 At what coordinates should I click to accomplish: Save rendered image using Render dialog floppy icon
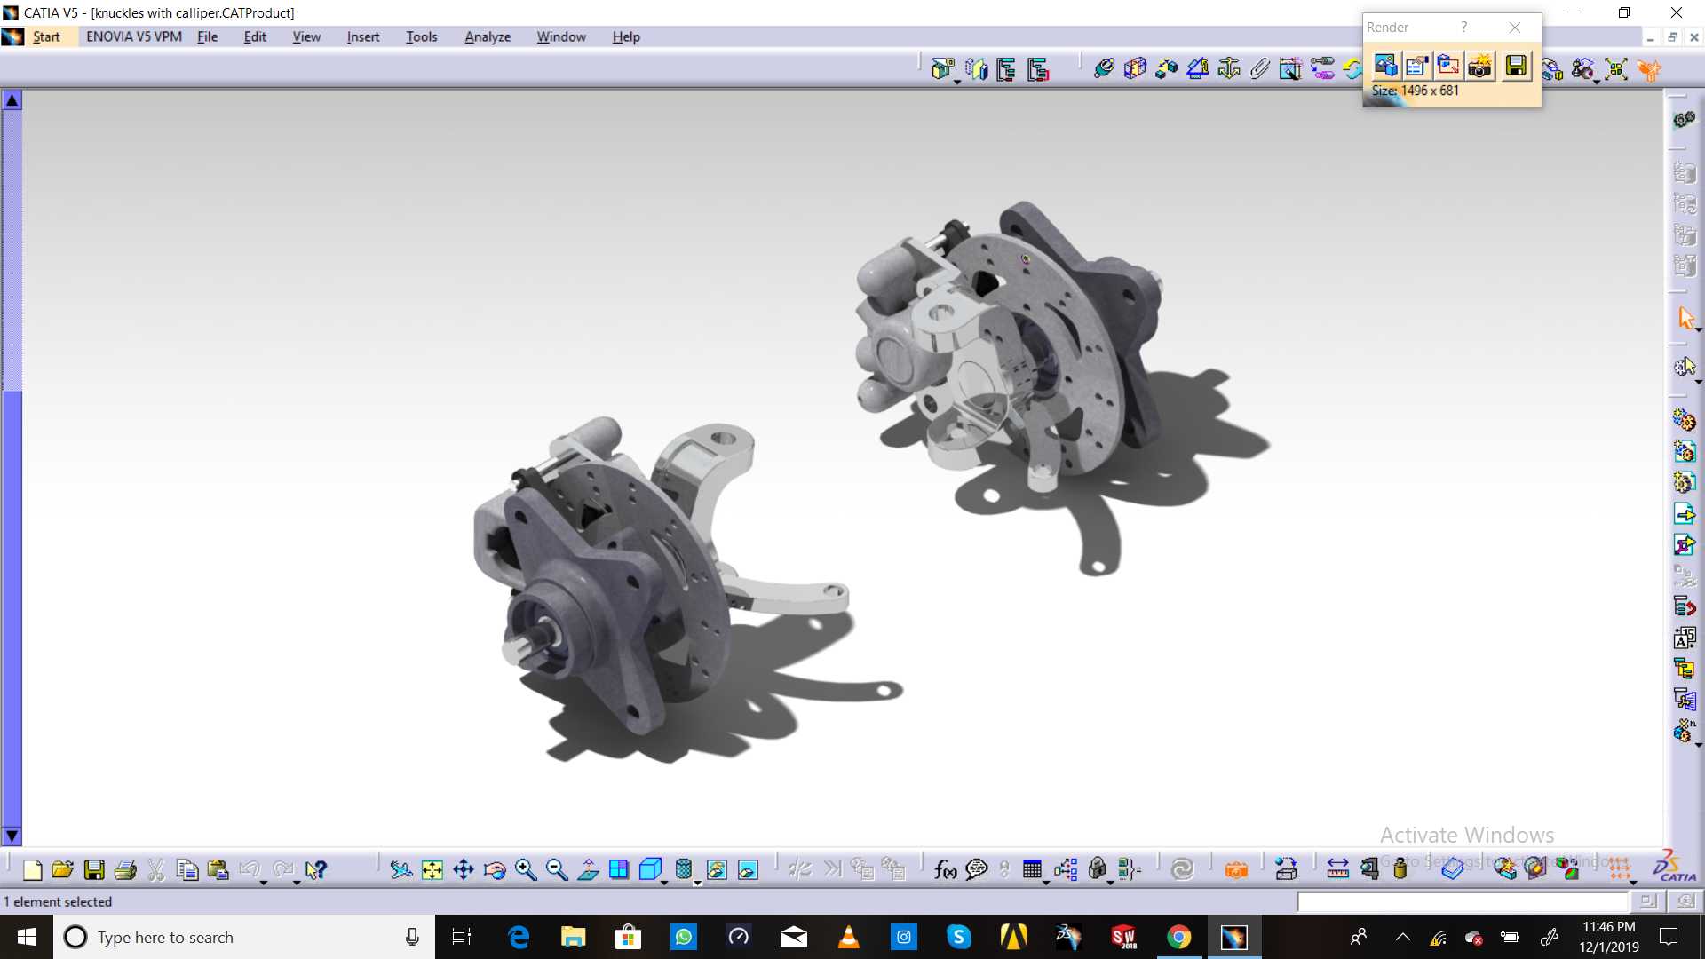[1516, 66]
